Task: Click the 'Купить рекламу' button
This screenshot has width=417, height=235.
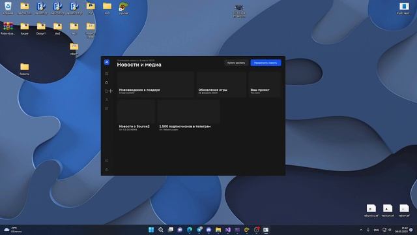Action: click(236, 63)
